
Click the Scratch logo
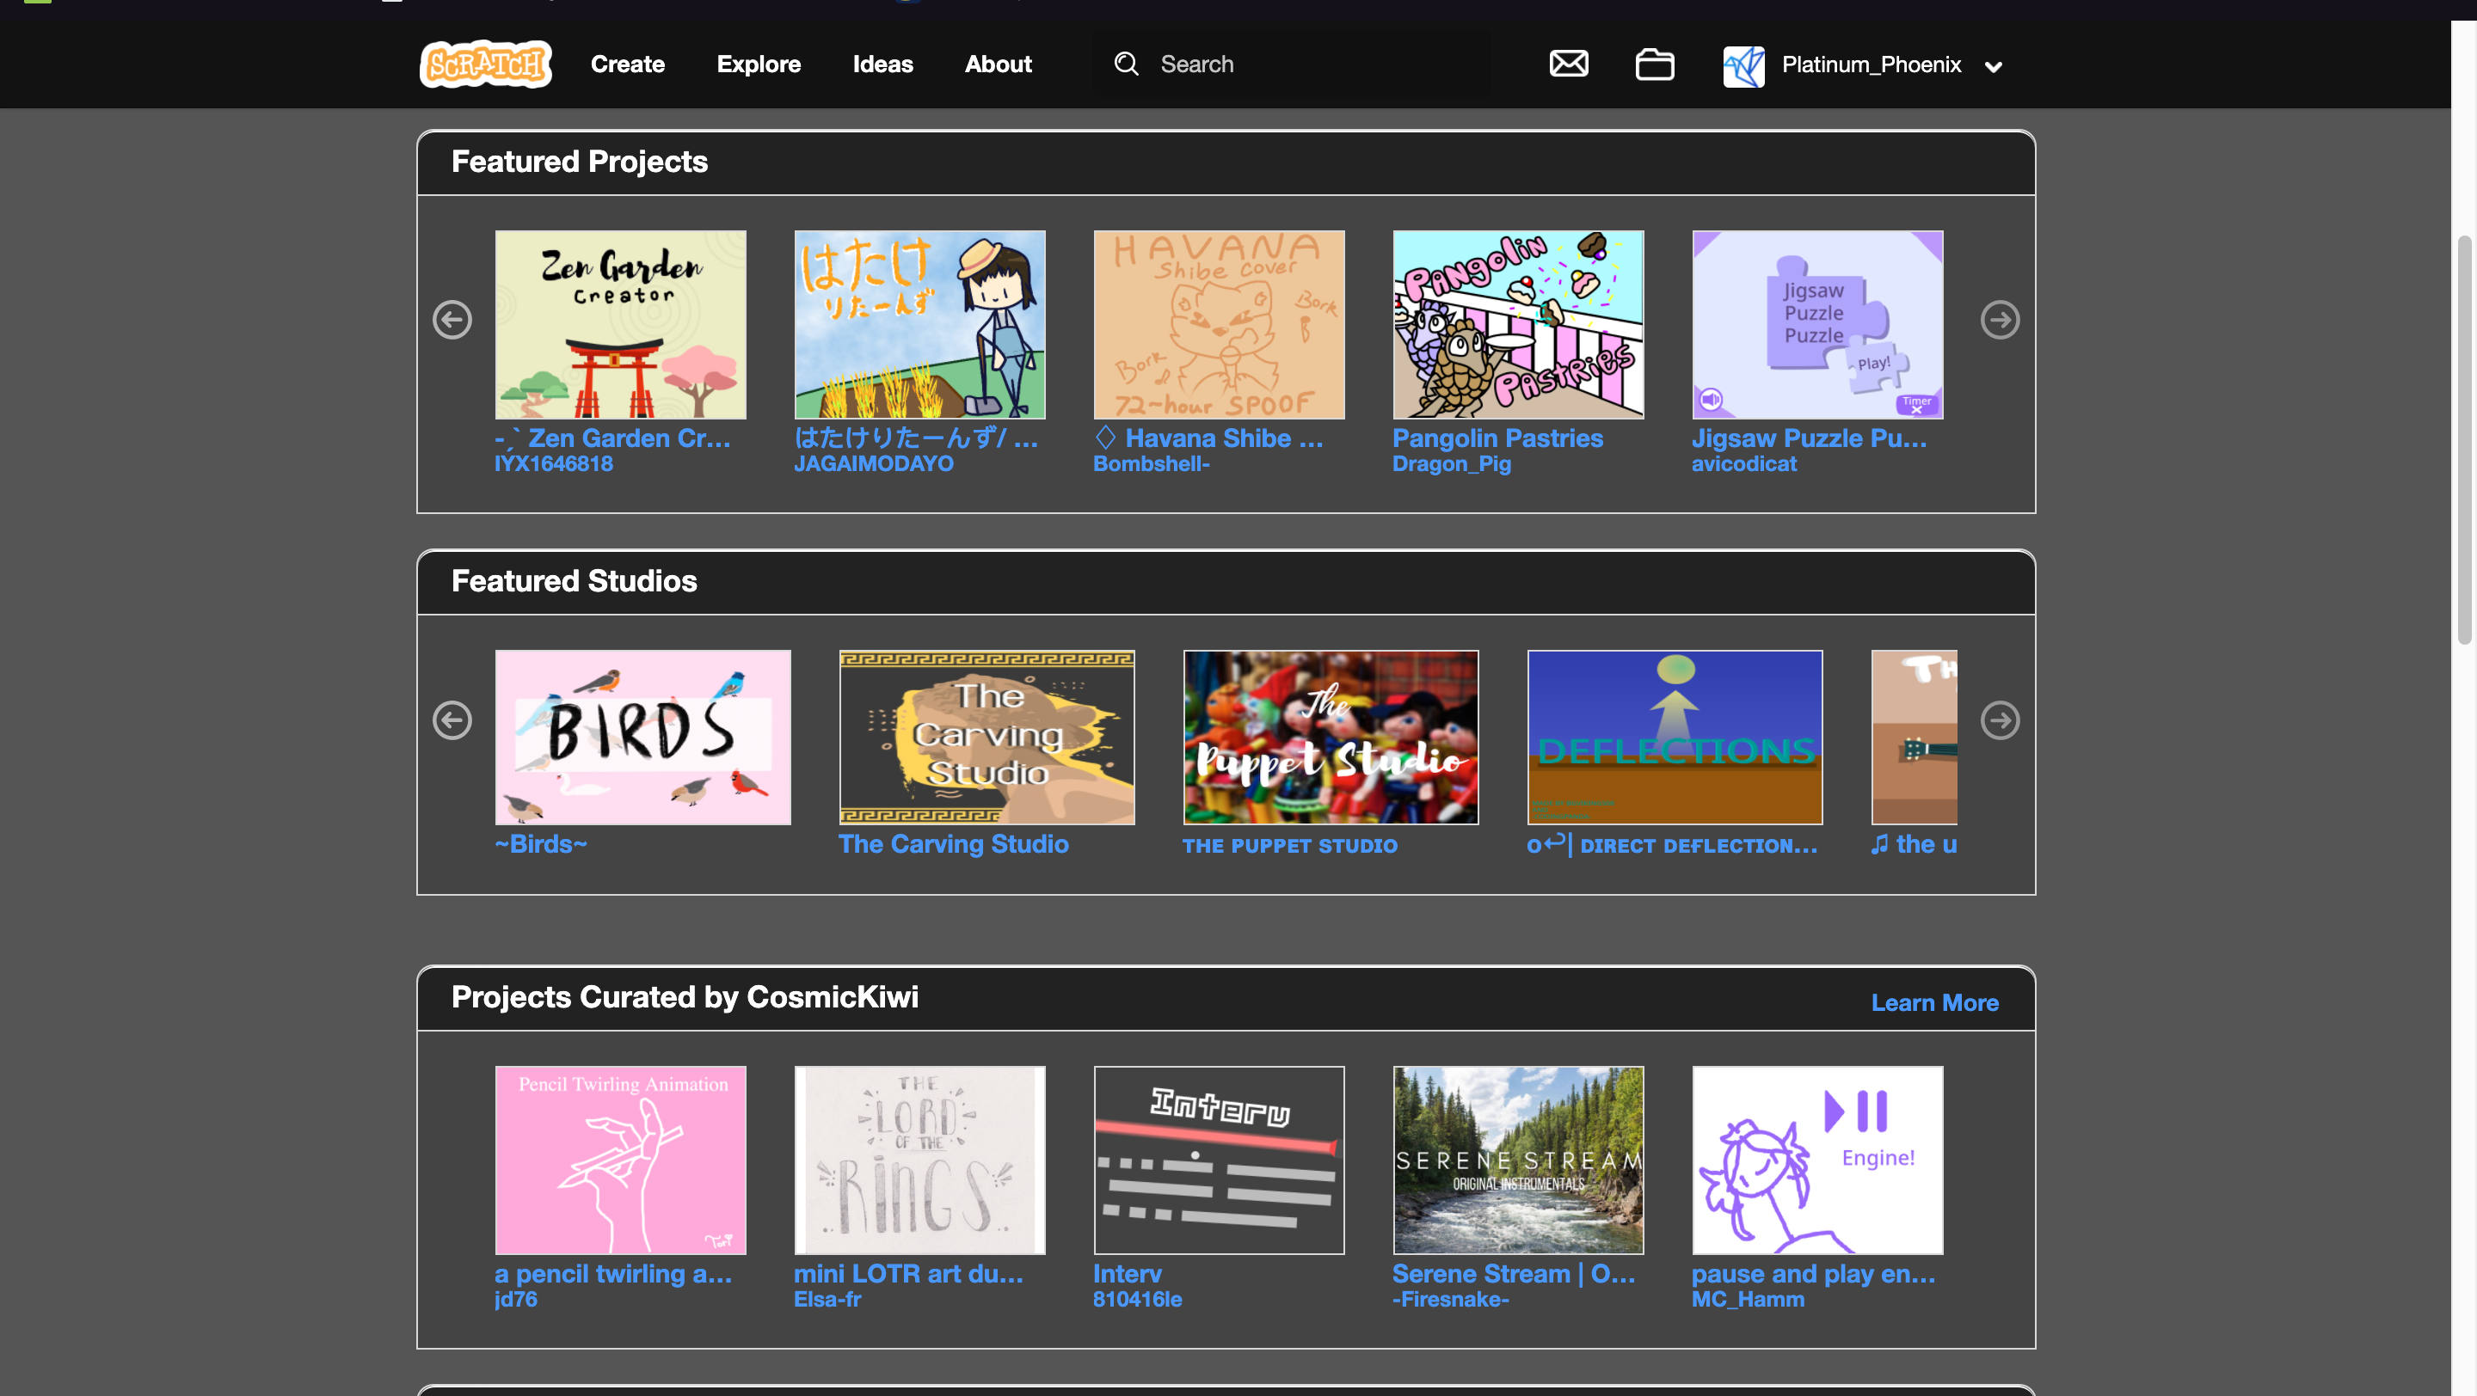click(x=484, y=64)
